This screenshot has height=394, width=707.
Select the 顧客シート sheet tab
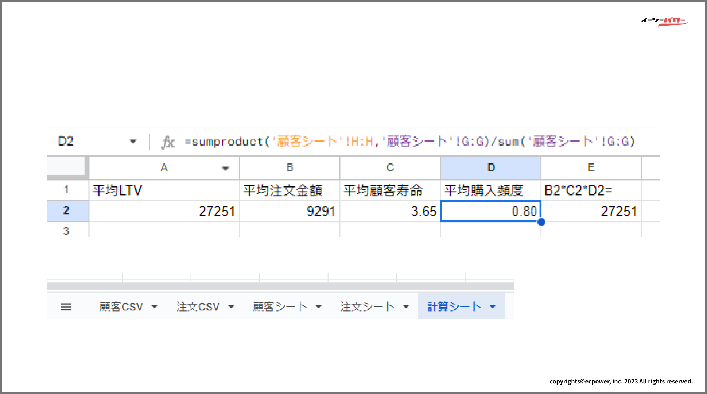coord(280,307)
